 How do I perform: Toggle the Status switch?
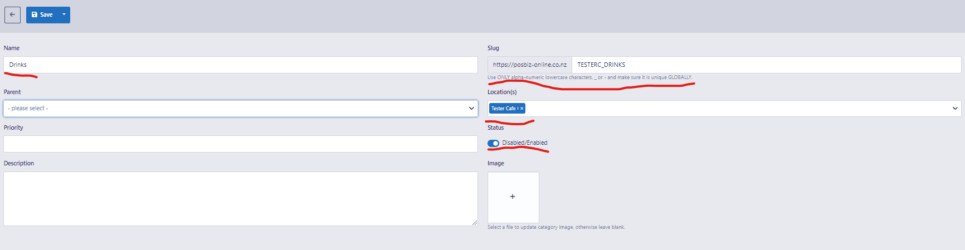point(493,143)
